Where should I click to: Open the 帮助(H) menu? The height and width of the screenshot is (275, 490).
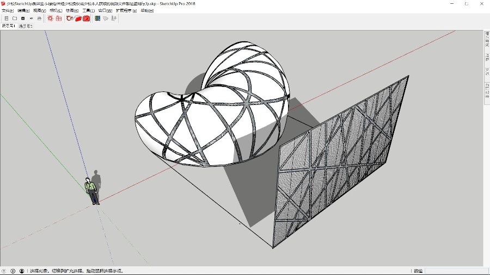click(147, 11)
